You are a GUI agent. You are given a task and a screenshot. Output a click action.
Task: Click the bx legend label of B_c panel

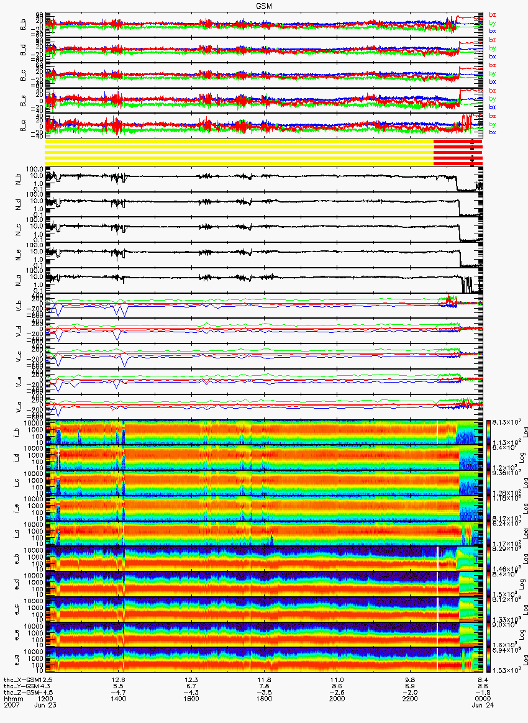(493, 81)
